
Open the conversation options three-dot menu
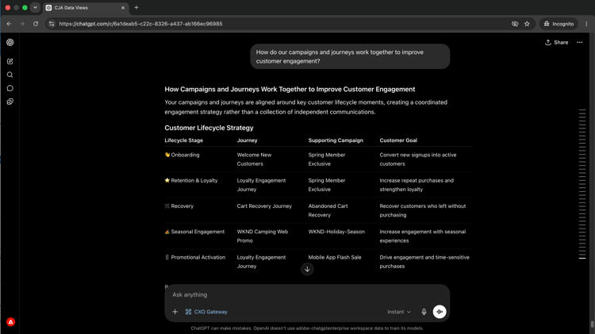click(579, 43)
